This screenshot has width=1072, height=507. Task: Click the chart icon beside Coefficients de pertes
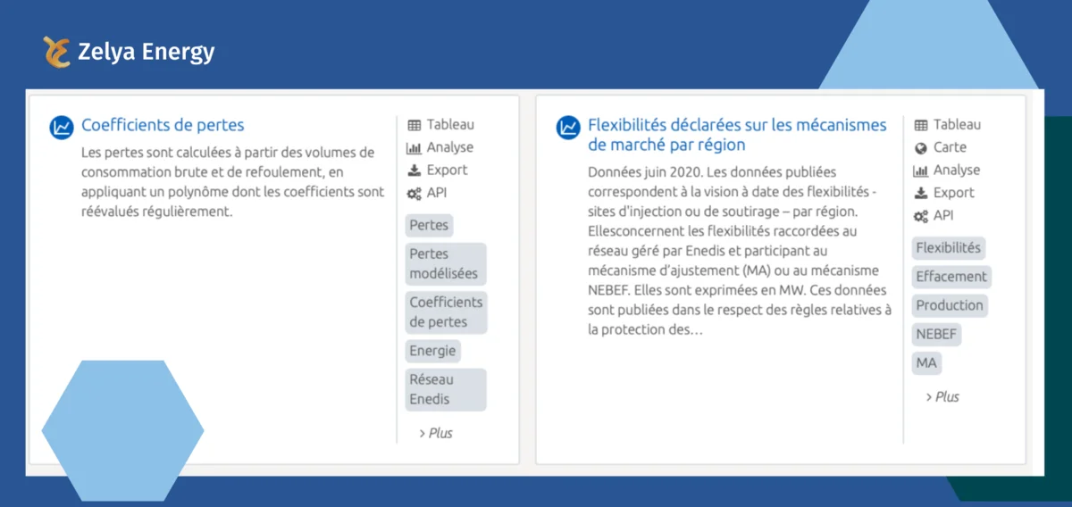pyautogui.click(x=62, y=128)
